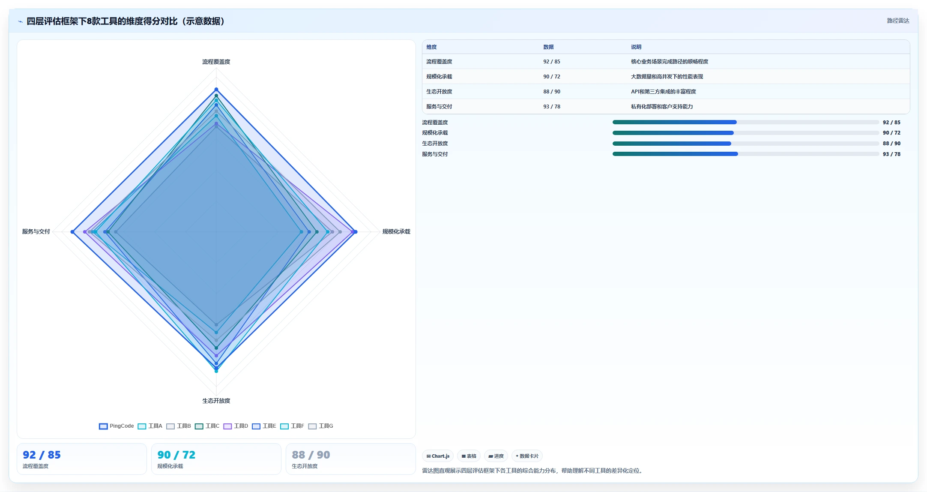Click the title icon beside 四层评估框架
Image resolution: width=927 pixels, height=492 pixels.
click(20, 21)
